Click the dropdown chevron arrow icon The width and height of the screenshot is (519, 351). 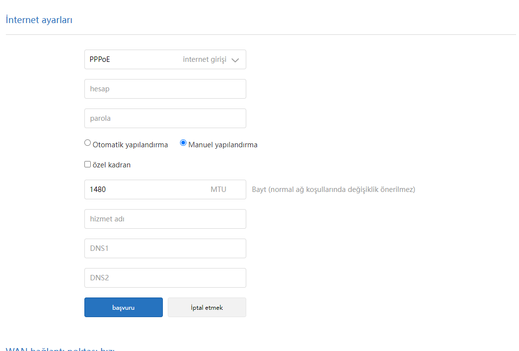point(235,60)
